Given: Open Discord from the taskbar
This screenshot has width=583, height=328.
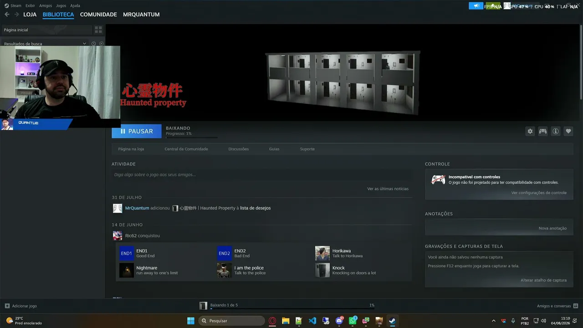Looking at the screenshot, I should click(x=339, y=321).
